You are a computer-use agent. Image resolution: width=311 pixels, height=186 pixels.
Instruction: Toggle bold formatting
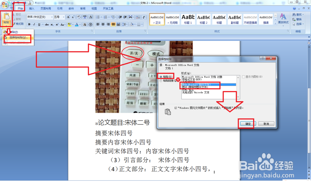click(29, 24)
